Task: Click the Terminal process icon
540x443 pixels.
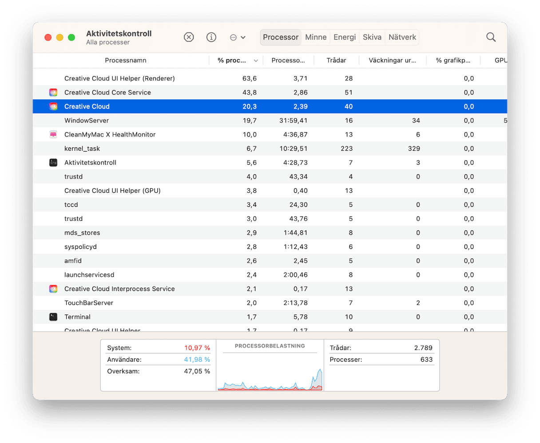Action: 53,317
